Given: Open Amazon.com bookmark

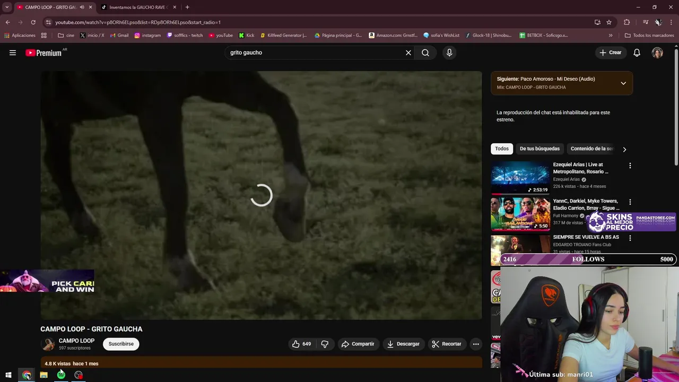Looking at the screenshot, I should [393, 36].
